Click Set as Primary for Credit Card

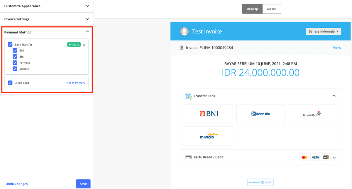[x=76, y=83]
